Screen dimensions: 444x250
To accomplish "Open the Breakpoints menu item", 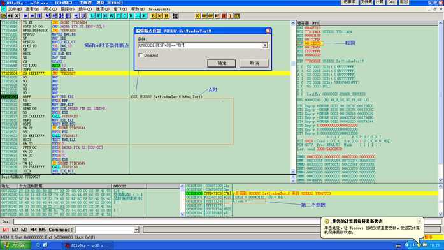I will [159, 9].
